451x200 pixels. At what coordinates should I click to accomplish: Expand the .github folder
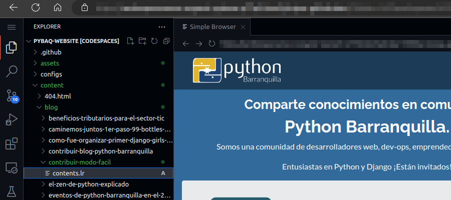[98, 52]
